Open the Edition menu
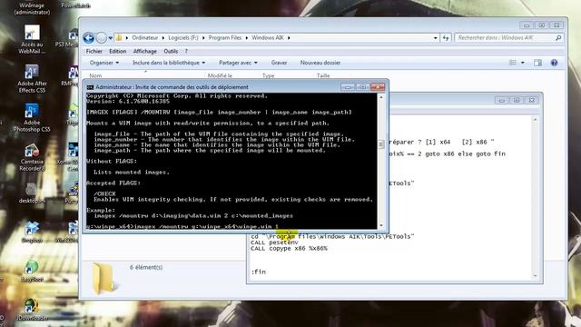This screenshot has width=581, height=327. [118, 51]
